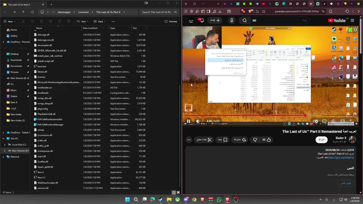The width and height of the screenshot is (363, 204).
Task: Expand Network in navigation pane
Action: point(3,157)
